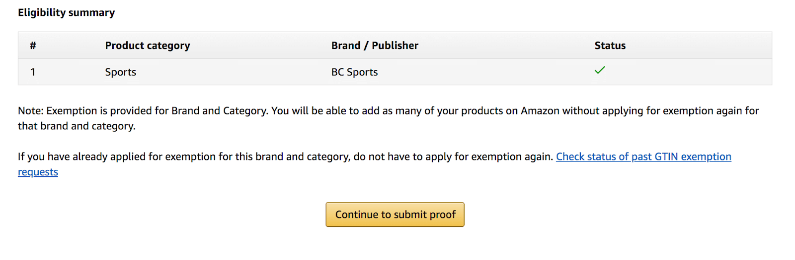Click the BC Sports brand cell
795x260 pixels.
point(354,72)
